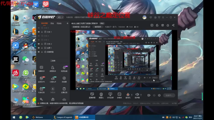Open the WeChat desktop shortcut

pyautogui.click(x=25, y=60)
